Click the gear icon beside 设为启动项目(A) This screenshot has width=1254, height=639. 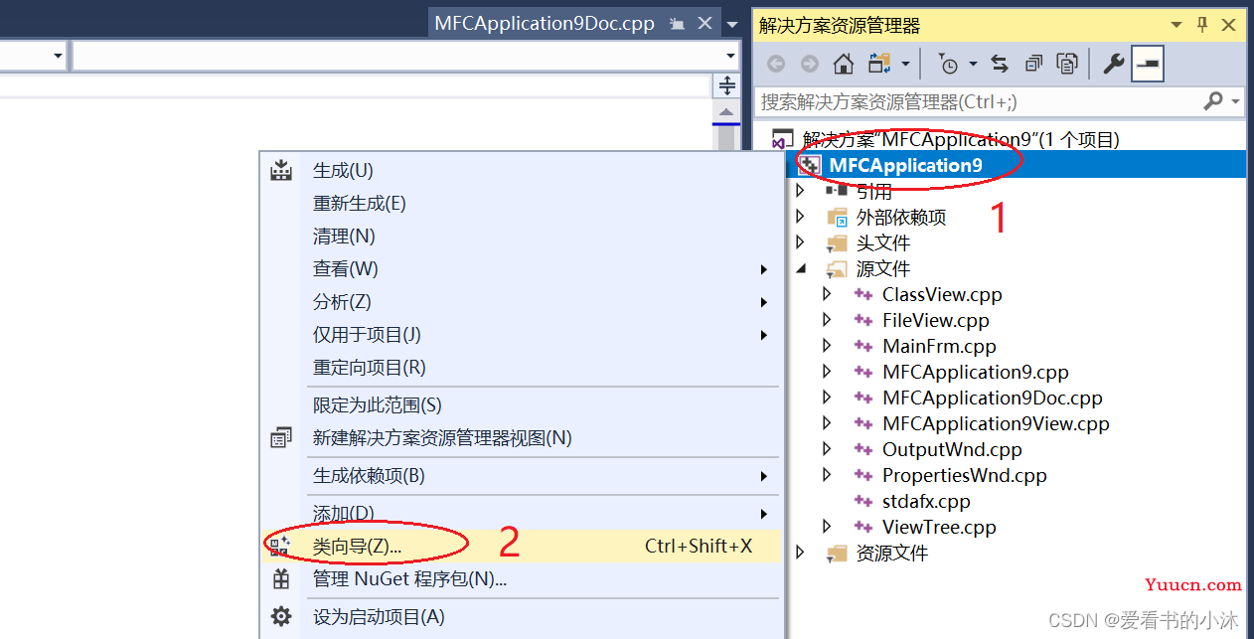(281, 616)
